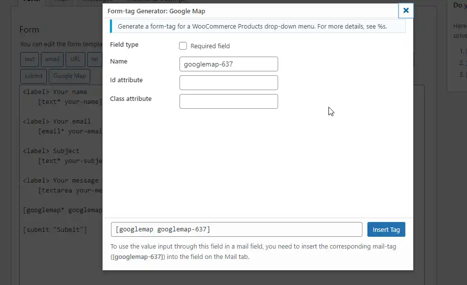The width and height of the screenshot is (467, 285).
Task: Focus the Id attribute field
Action: pos(228,83)
